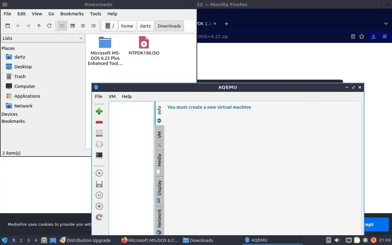Screen dimensions: 392x245
Task: Click the empty virtual machine list panel
Action: 131,168
